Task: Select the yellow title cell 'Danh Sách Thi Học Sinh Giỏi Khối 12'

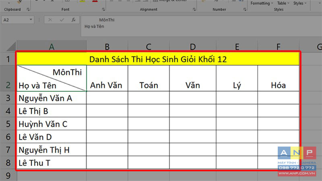Action: click(x=158, y=59)
